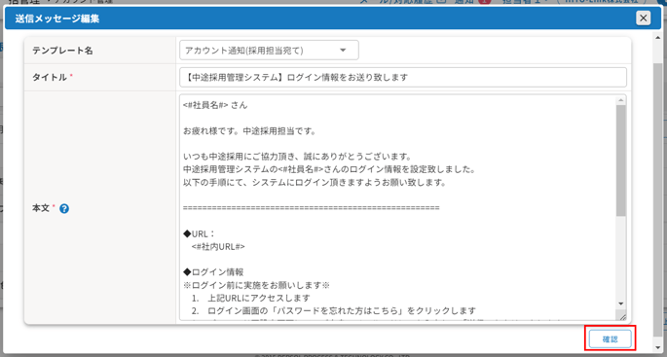Click the タイトル input field
The height and width of the screenshot is (357, 667).
point(403,78)
